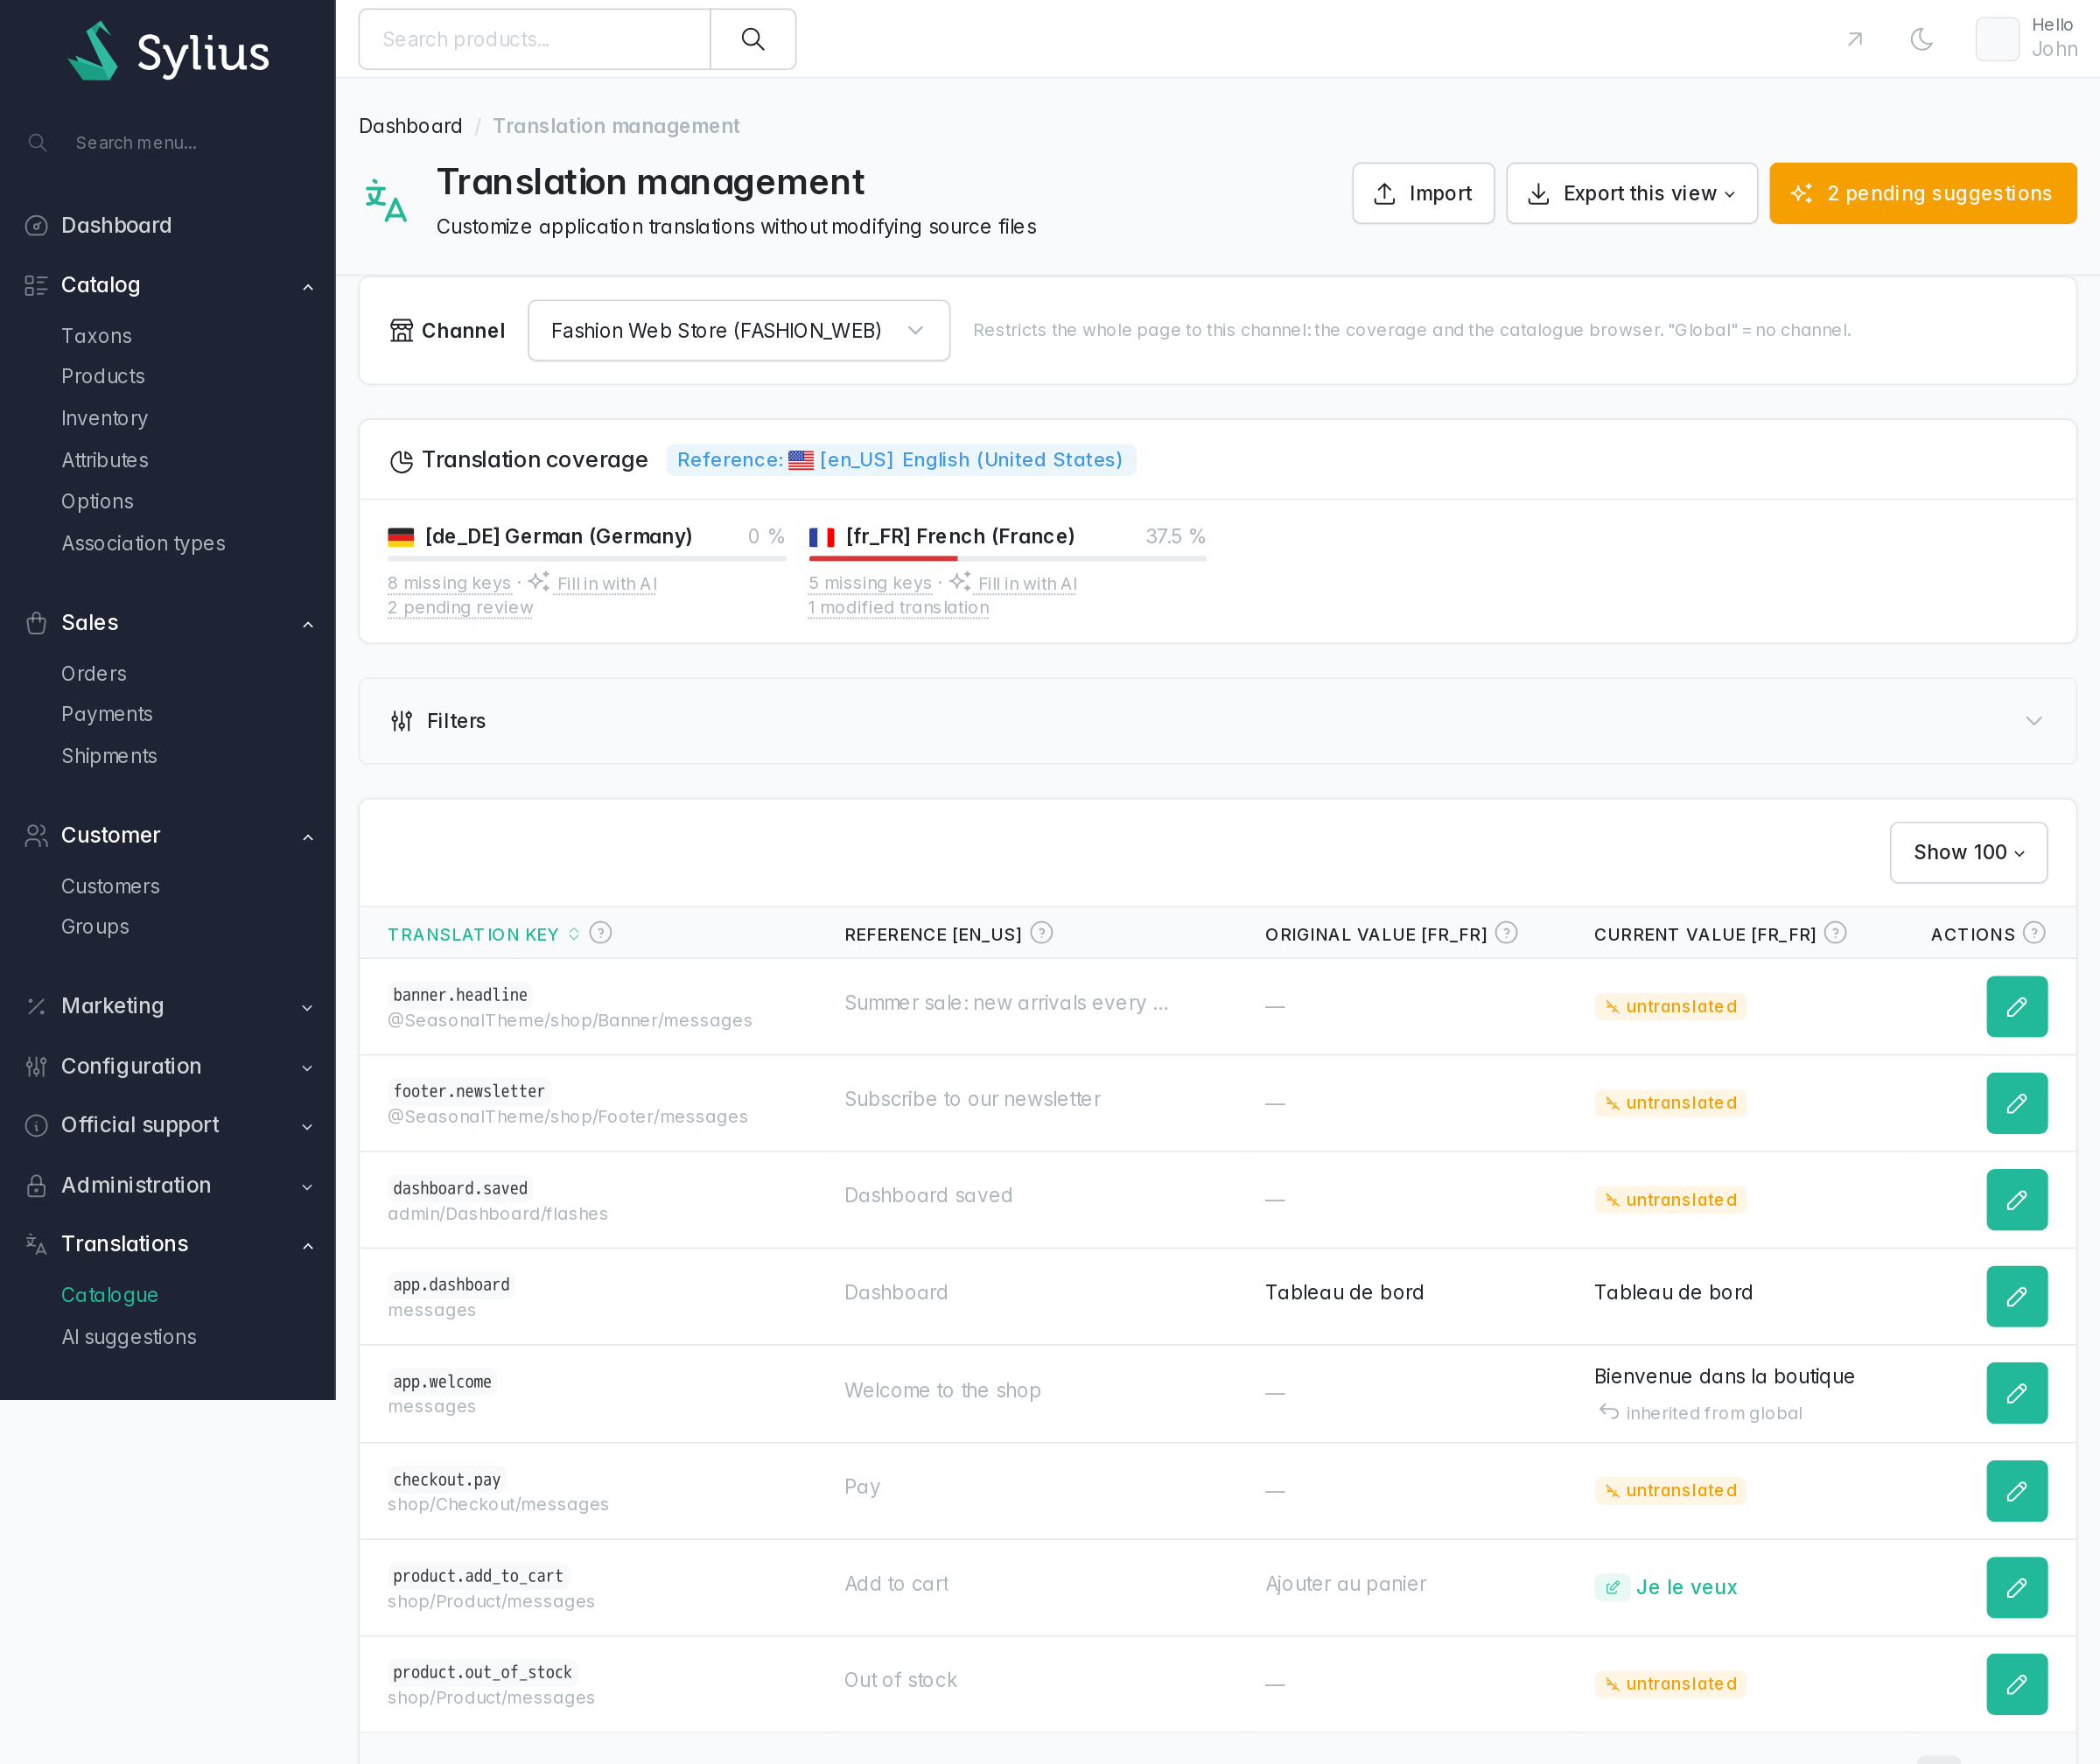Show help for Actions column
The width and height of the screenshot is (2100, 1764).
coord(2034,932)
